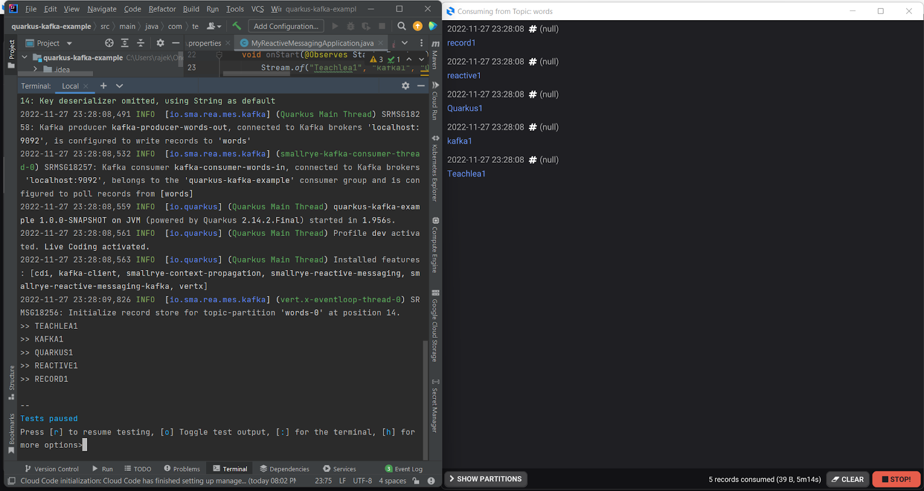Click CLEAR in the consumer window
924x491 pixels.
pyautogui.click(x=848, y=479)
